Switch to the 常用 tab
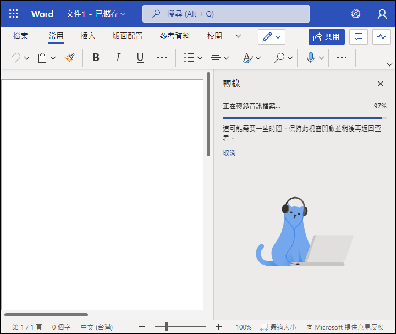396x334 pixels. tap(56, 36)
